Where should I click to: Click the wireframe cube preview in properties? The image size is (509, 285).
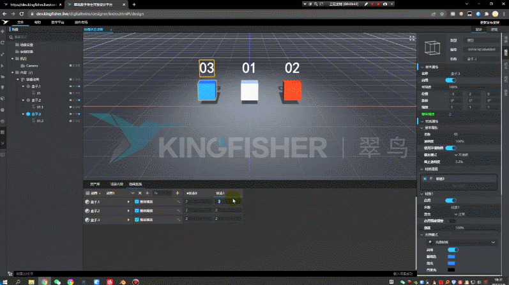coord(432,48)
